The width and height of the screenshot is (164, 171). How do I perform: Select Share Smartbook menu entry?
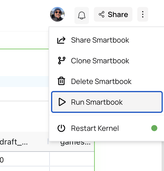click(x=107, y=40)
